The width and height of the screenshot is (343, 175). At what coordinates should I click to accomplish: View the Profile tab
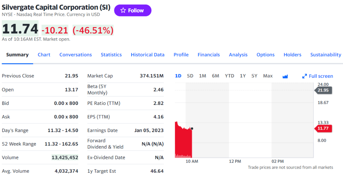click(181, 55)
